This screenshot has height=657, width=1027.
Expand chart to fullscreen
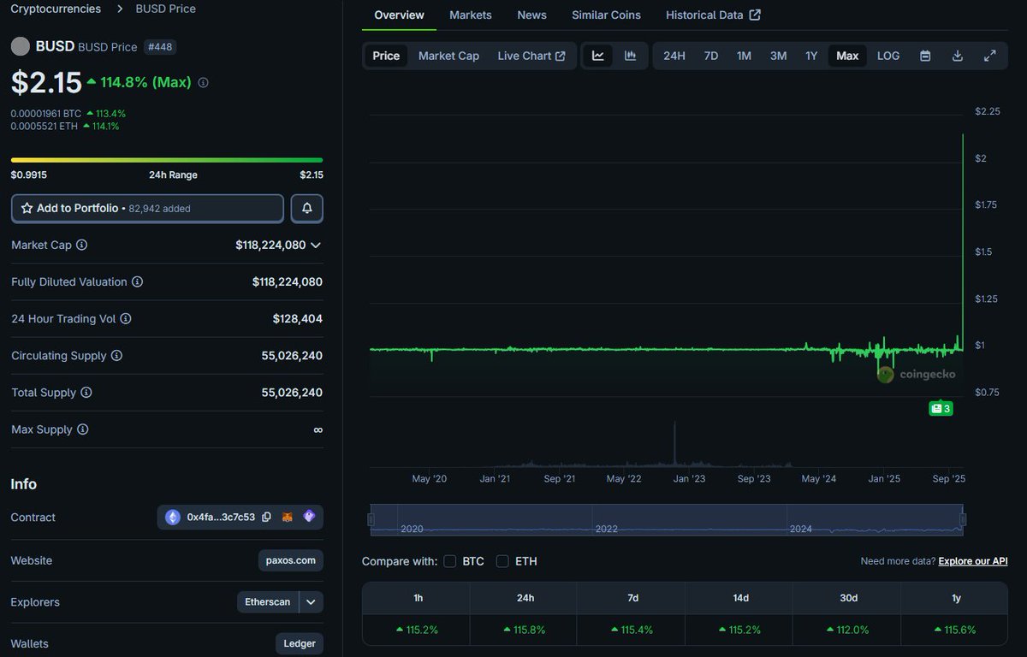pos(990,56)
